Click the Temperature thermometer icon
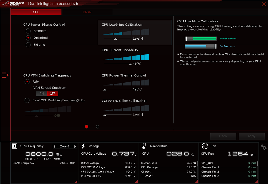This screenshot has height=184, width=268. coord(144,146)
